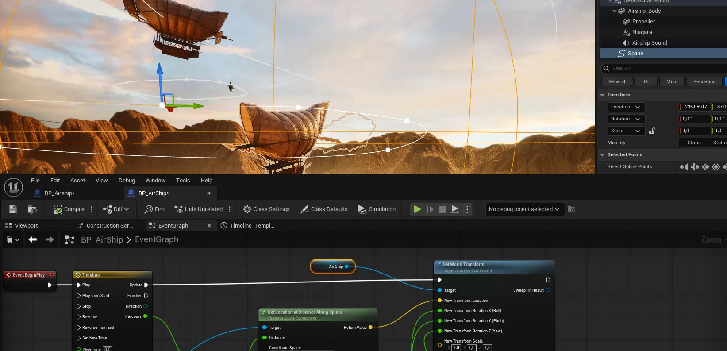Open Class Settings
Screen dimensions: 727x351
(266, 209)
